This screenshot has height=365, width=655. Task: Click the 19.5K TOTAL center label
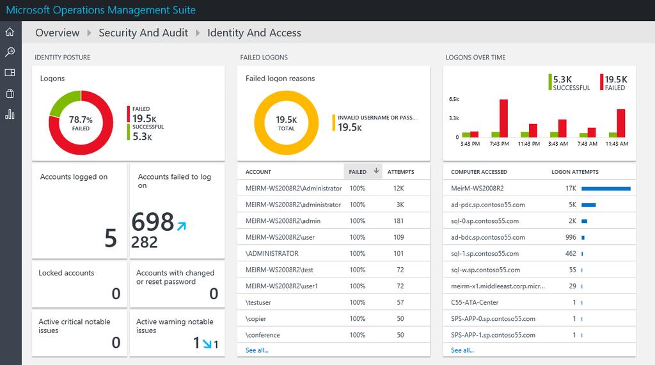point(286,123)
